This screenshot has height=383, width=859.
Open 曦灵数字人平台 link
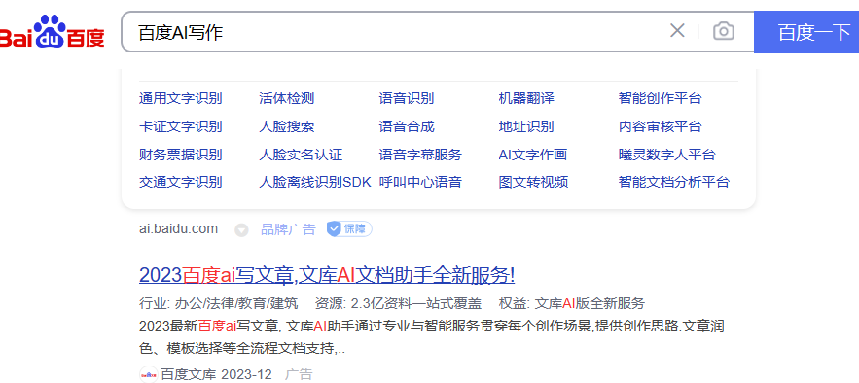[667, 155]
